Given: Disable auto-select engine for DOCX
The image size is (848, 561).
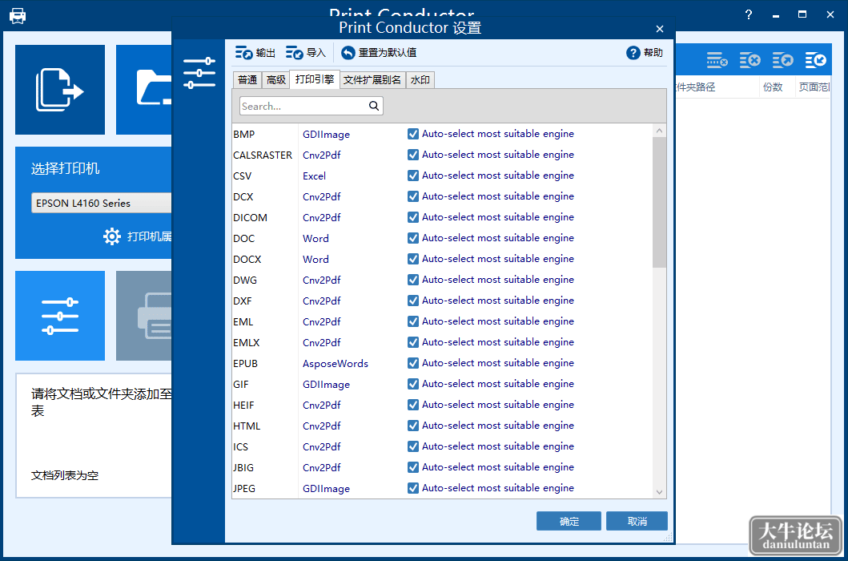Looking at the screenshot, I should (x=413, y=259).
